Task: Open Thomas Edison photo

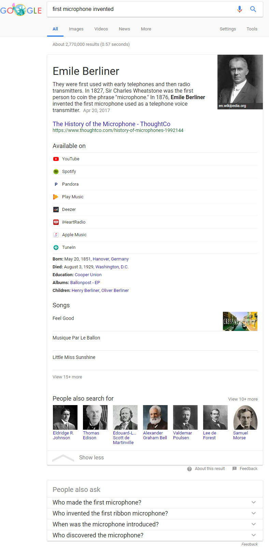Action: [95, 417]
